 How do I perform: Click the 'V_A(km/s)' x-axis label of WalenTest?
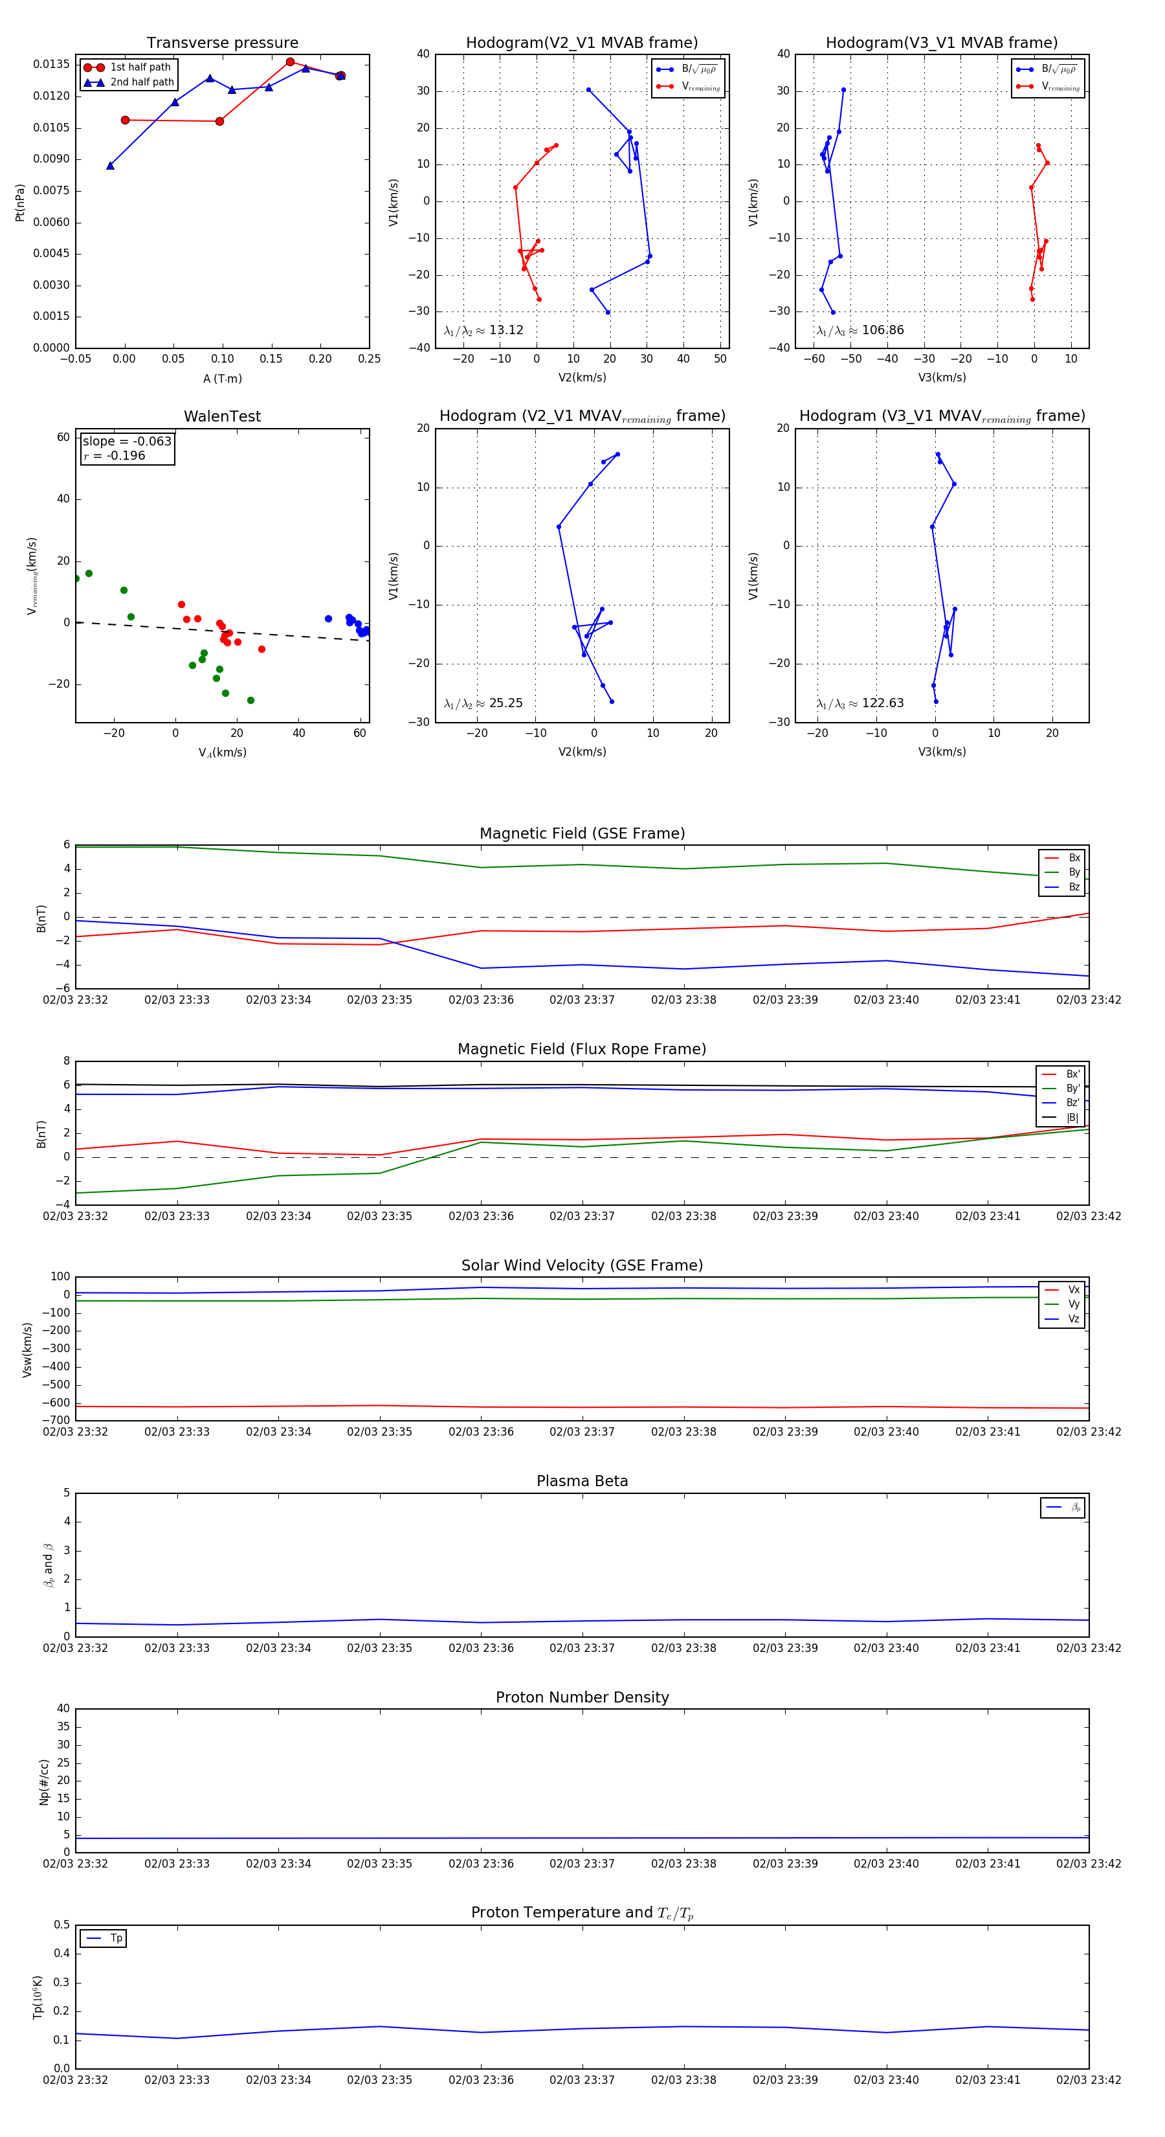222,752
